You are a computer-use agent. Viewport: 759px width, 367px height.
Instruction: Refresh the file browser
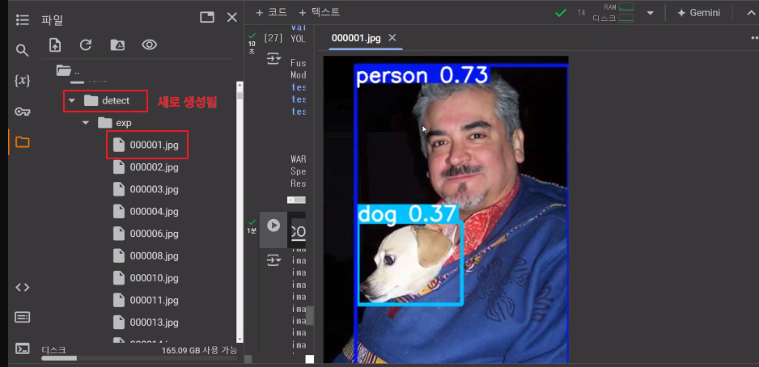(x=86, y=45)
